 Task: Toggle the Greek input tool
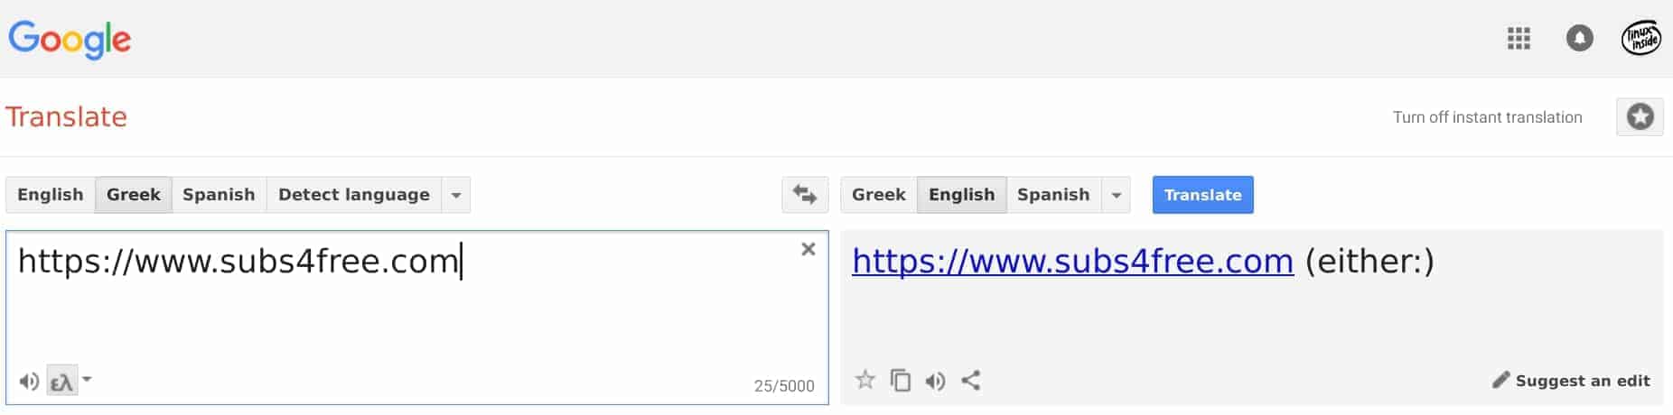pos(61,383)
